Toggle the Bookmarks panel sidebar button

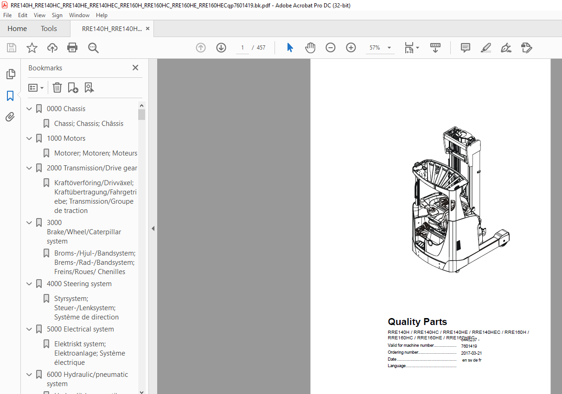tap(10, 96)
